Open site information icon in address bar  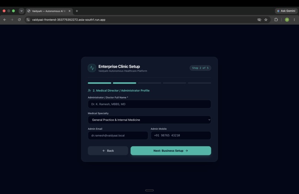point(28,20)
